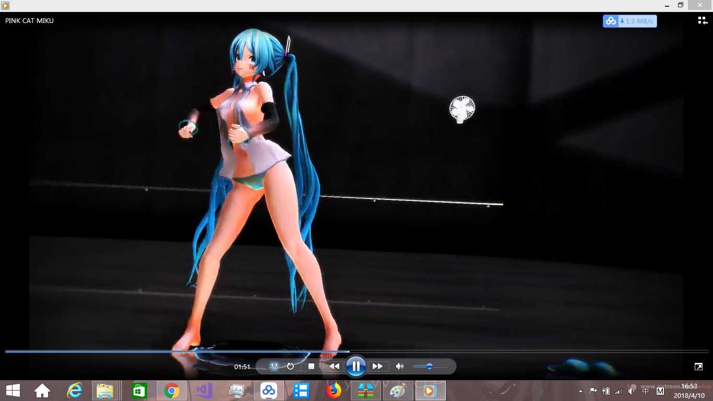Screen dimensions: 713x401
Task: Open Action Center flag icon
Action: click(593, 391)
